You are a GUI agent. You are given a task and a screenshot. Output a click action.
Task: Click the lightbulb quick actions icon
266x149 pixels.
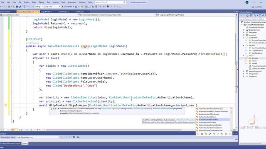(x=5, y=105)
